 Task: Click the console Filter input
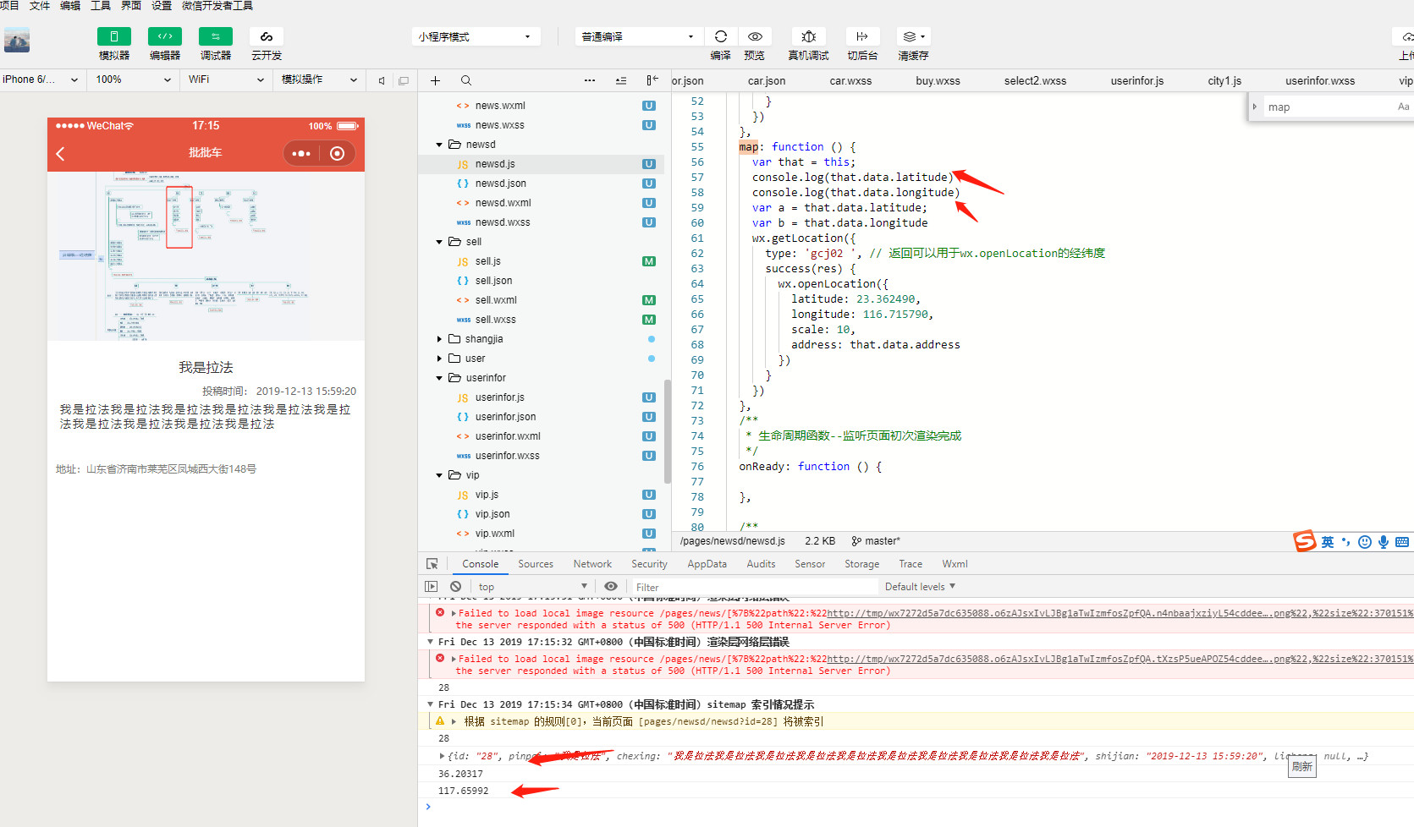coord(753,587)
